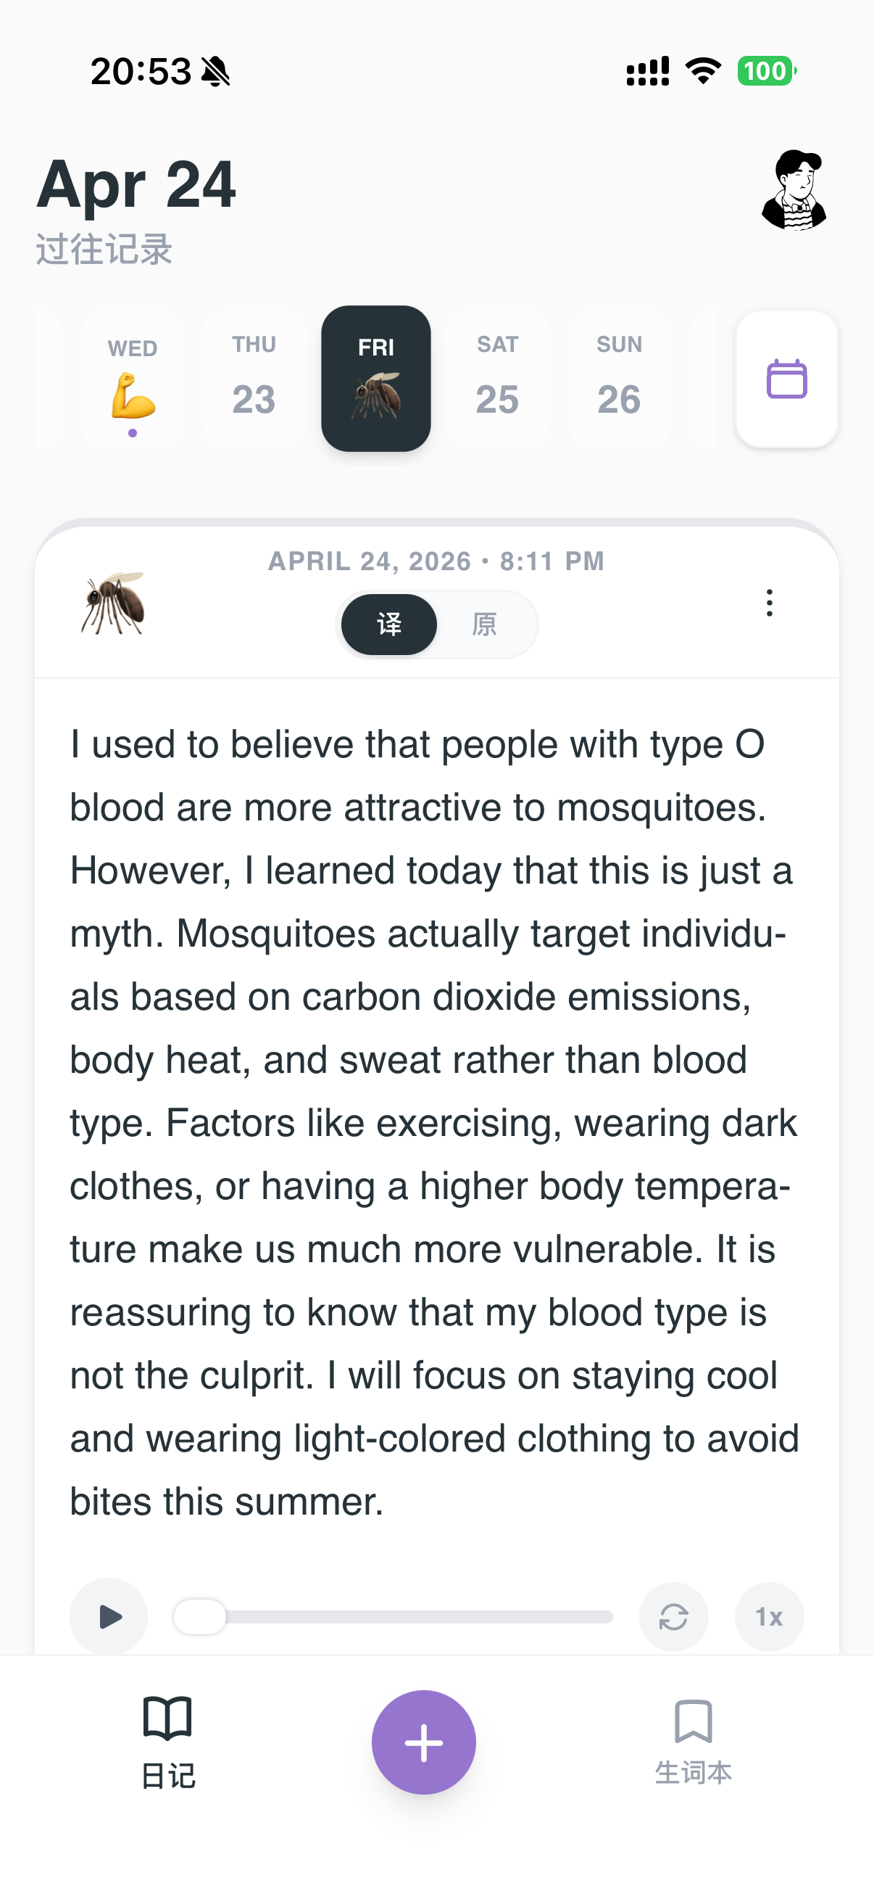Select Thursday 23 in date strip

click(x=254, y=379)
